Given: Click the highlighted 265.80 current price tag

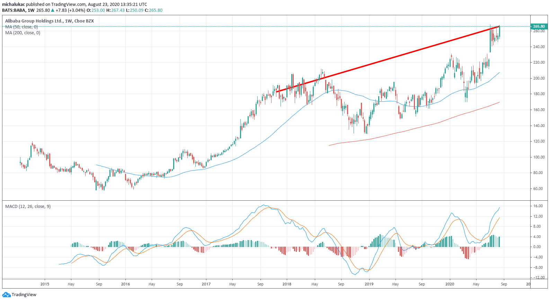Looking at the screenshot, I should pos(539,26).
